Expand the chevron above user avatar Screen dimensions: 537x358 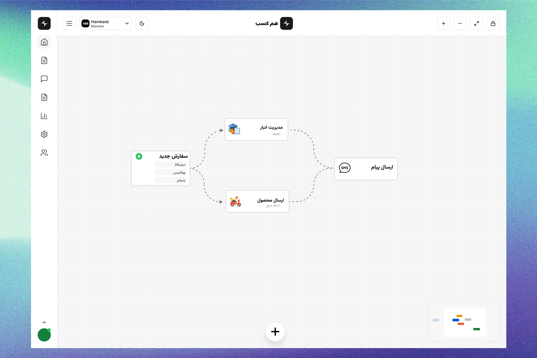pos(44,322)
